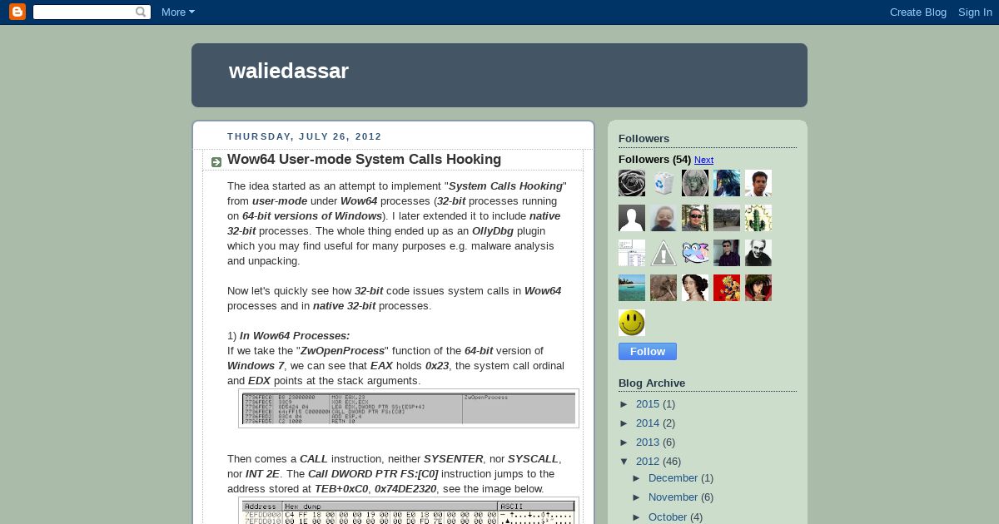The image size is (999, 524).
Task: Open the hex dump screenshot image
Action: point(409,511)
